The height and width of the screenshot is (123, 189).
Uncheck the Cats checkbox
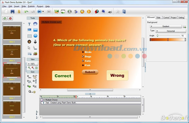pos(83,61)
